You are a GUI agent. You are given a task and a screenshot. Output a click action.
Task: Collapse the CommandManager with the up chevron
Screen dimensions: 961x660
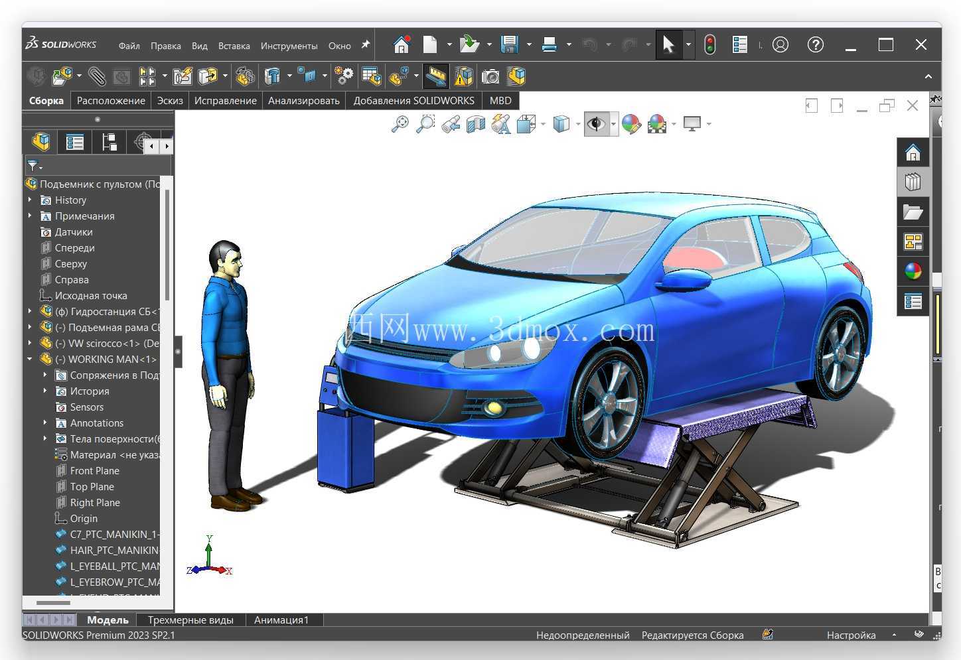point(928,77)
